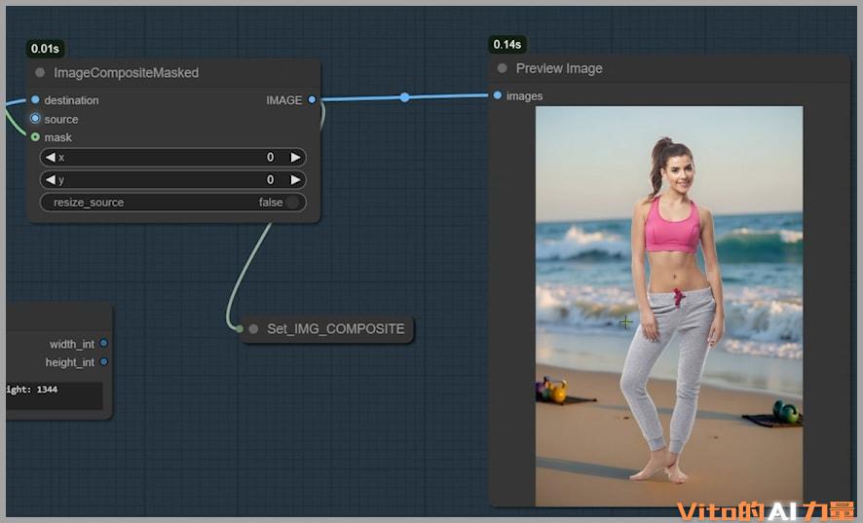Click the text box showing 1344

tap(54, 395)
